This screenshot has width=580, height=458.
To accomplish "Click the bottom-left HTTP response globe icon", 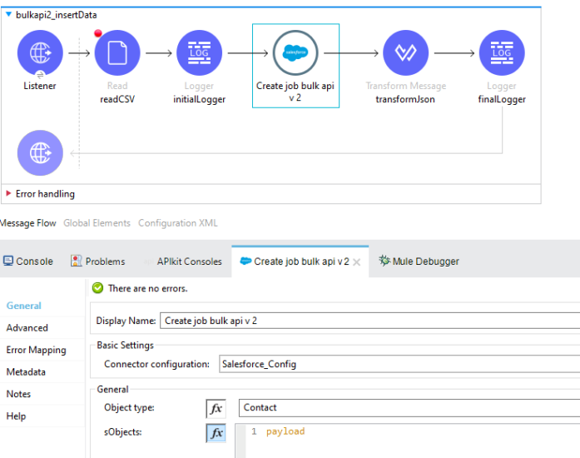I will (x=40, y=153).
